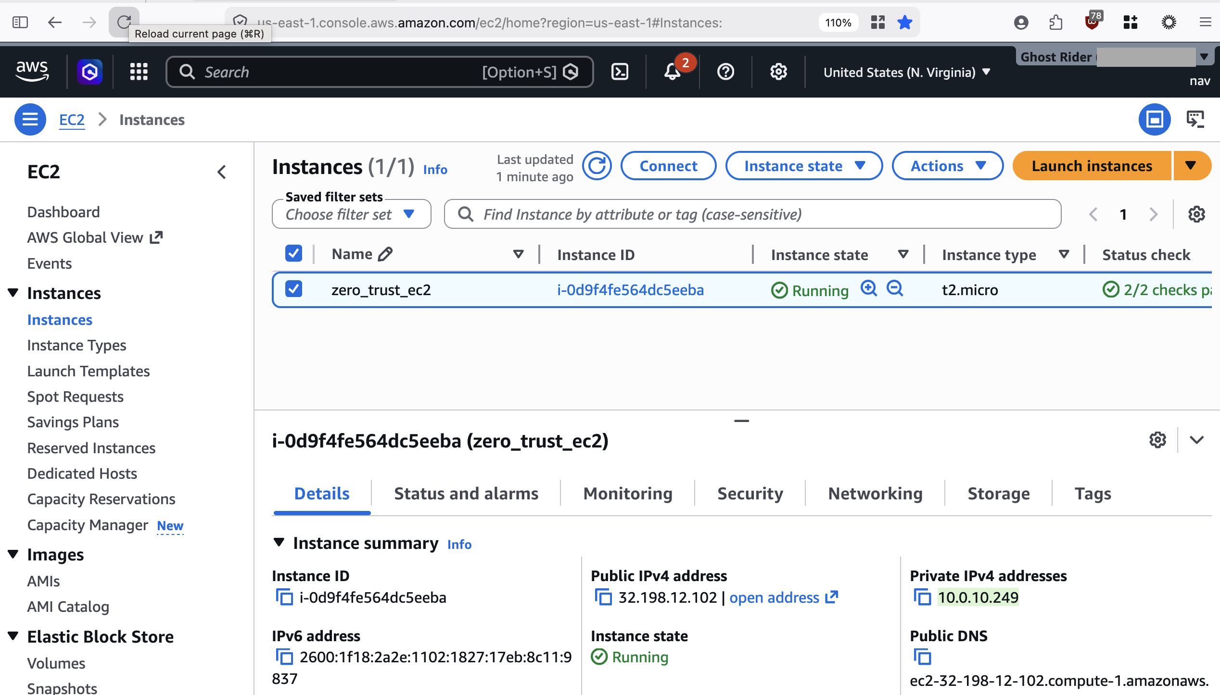Image resolution: width=1220 pixels, height=695 pixels.
Task: Open the Launch instances split arrow
Action: click(1192, 166)
